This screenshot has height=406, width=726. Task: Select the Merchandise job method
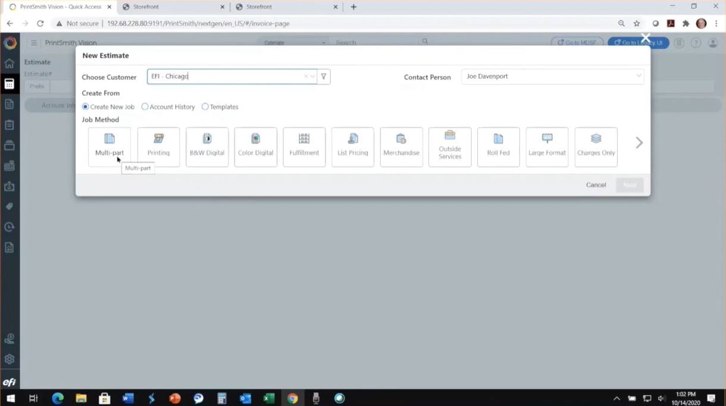(x=401, y=146)
